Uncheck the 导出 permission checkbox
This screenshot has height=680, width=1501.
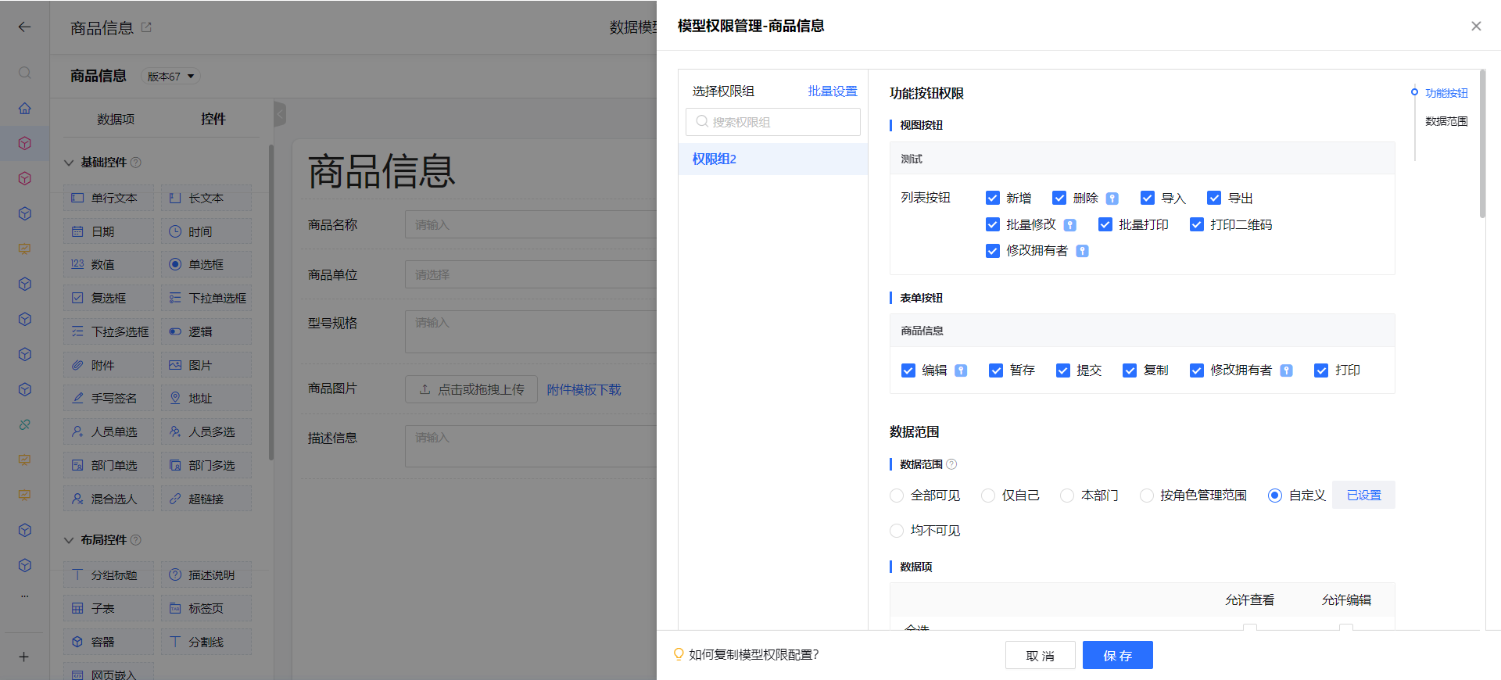point(1214,198)
